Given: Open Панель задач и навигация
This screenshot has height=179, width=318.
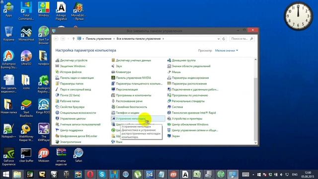Looking at the screenshot, I should click(75, 78).
